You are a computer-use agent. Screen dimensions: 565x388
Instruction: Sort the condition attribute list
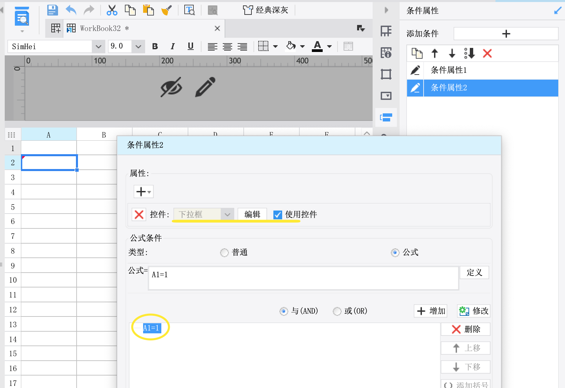469,53
